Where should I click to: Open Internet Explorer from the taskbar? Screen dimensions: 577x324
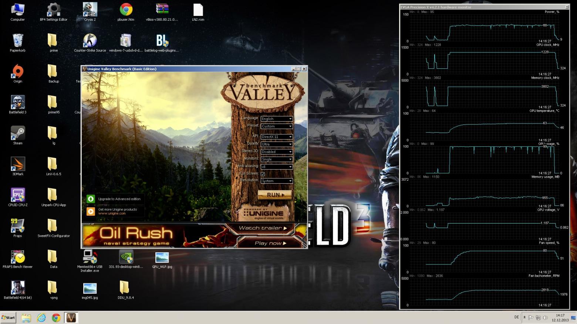point(41,317)
